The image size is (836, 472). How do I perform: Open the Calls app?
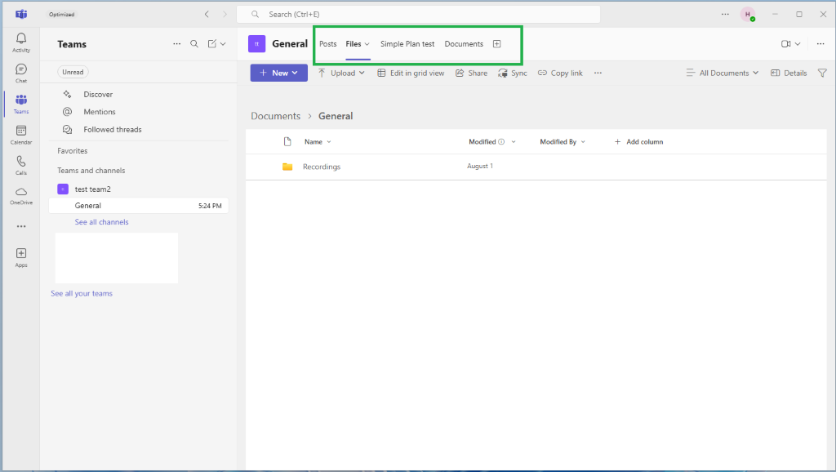(21, 165)
